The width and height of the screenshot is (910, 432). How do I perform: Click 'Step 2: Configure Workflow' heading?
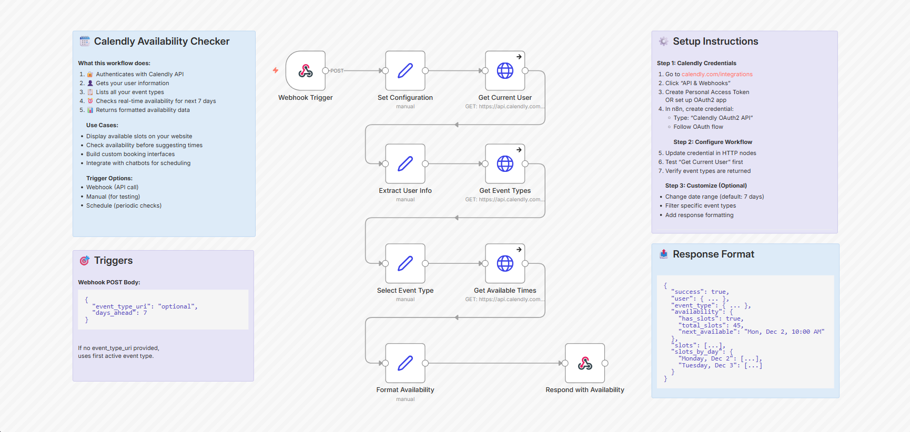(x=713, y=142)
